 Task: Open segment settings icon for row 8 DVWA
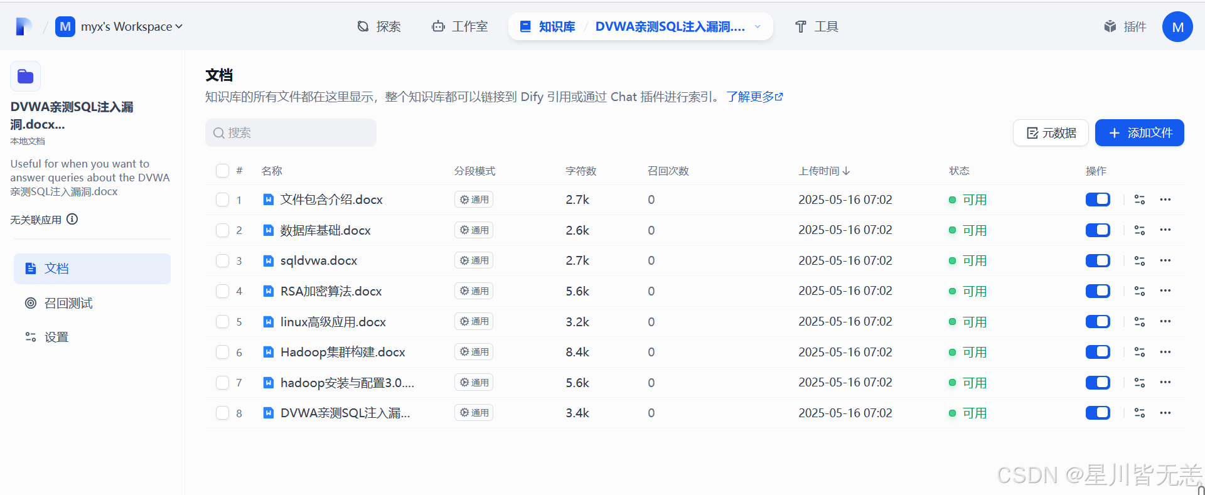tap(1140, 413)
